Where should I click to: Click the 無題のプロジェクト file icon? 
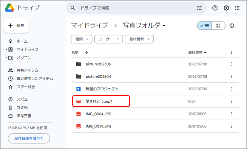coord(79,89)
